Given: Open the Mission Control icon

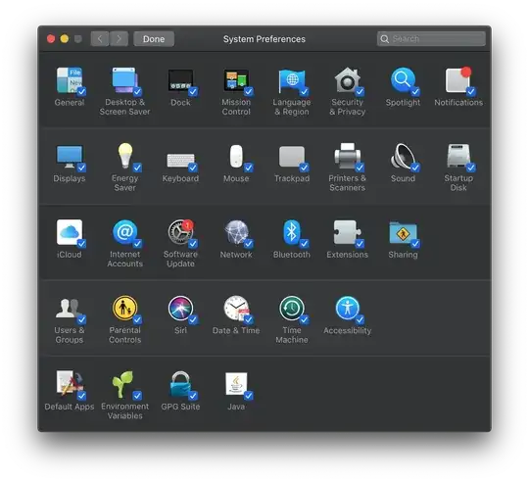Looking at the screenshot, I should click(236, 80).
